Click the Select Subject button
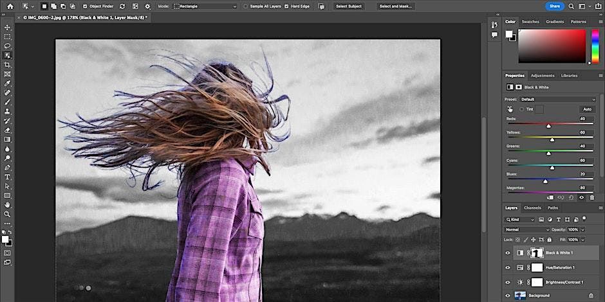Image resolution: width=605 pixels, height=302 pixels. click(349, 6)
